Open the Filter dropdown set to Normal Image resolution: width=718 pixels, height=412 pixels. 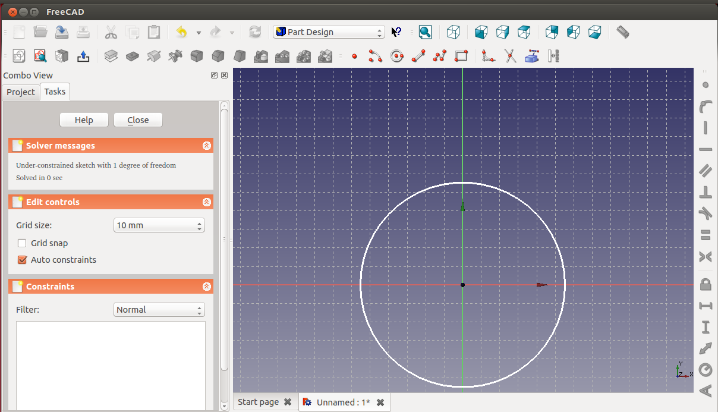coord(159,310)
